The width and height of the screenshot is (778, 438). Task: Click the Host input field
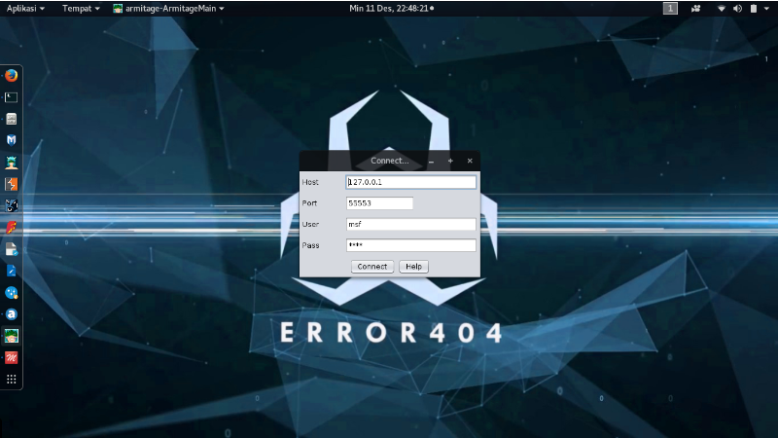[410, 182]
